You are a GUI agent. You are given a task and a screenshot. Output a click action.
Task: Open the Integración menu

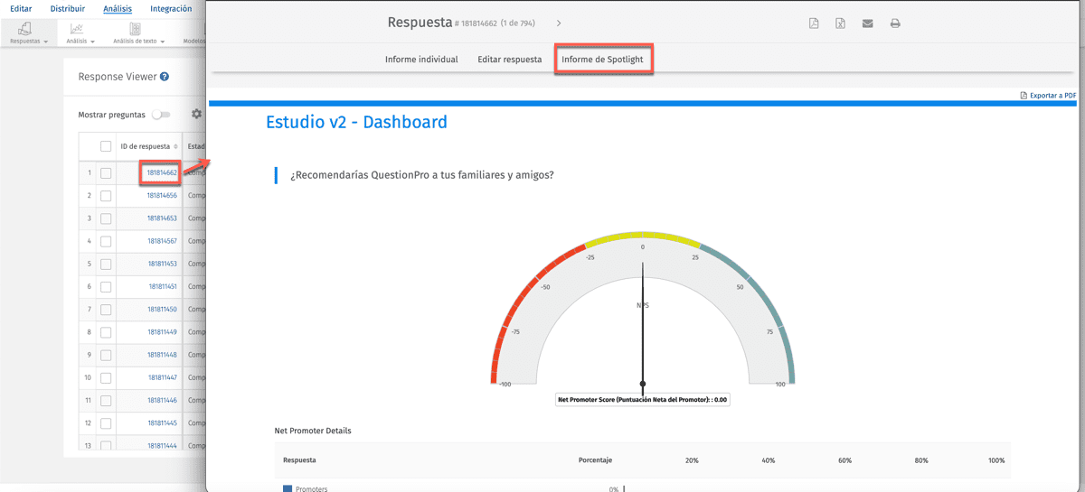[x=171, y=8]
